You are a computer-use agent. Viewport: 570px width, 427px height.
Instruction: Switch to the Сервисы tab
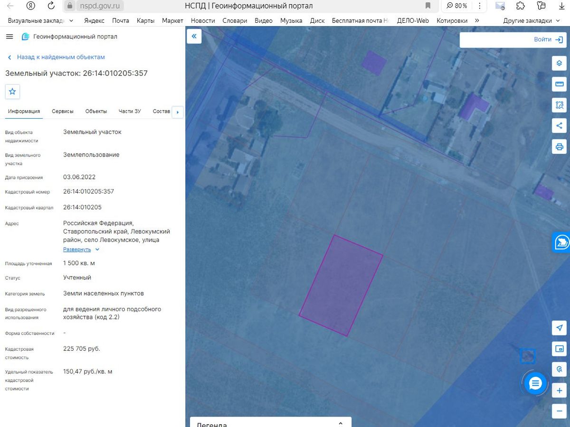pos(63,111)
